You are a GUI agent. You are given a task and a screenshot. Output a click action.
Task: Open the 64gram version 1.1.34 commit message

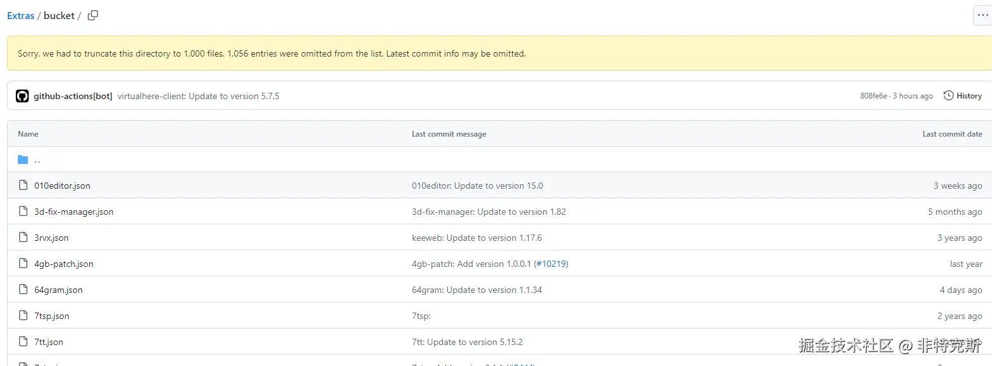coord(477,290)
